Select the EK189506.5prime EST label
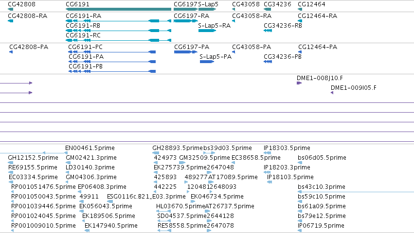Screen dimensions: 414x233 pyautogui.click(x=108, y=216)
